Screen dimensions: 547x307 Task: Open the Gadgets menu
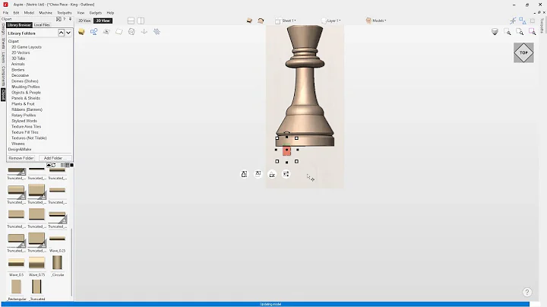click(95, 13)
